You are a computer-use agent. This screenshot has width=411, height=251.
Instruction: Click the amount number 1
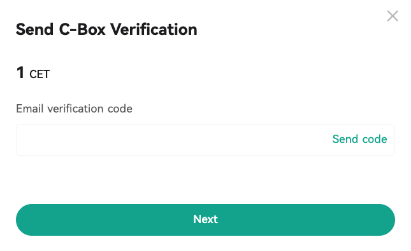tap(20, 72)
